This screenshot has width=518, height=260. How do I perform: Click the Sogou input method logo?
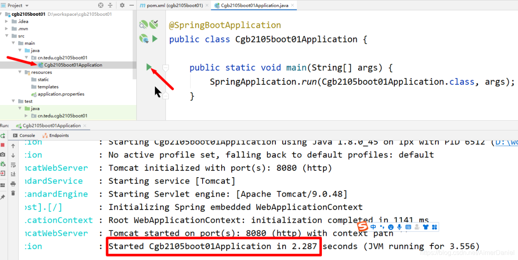[363, 227]
